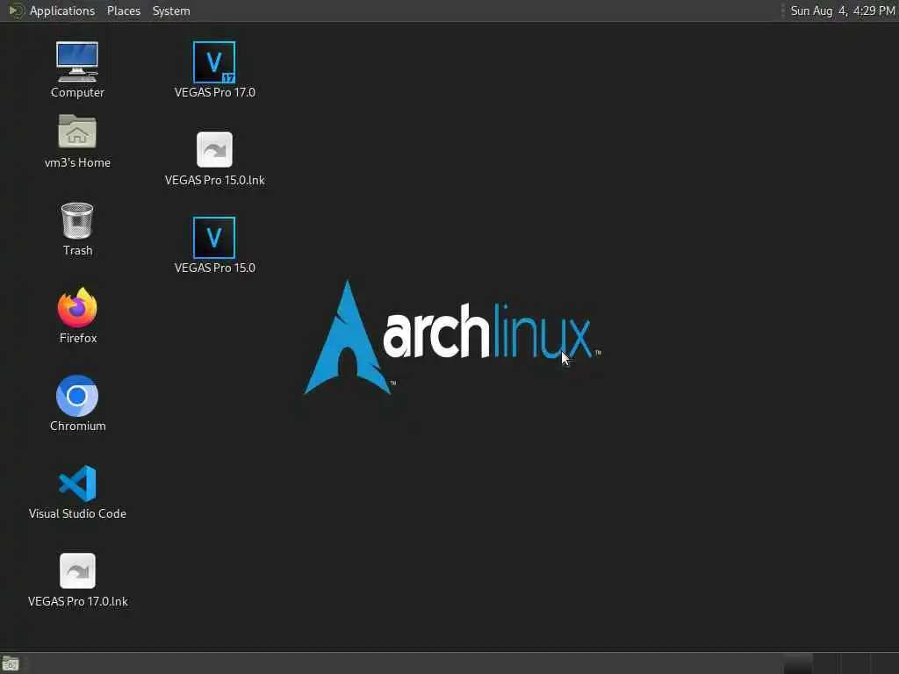Image resolution: width=899 pixels, height=674 pixels.
Task: Open the Applications menu
Action: pyautogui.click(x=52, y=11)
